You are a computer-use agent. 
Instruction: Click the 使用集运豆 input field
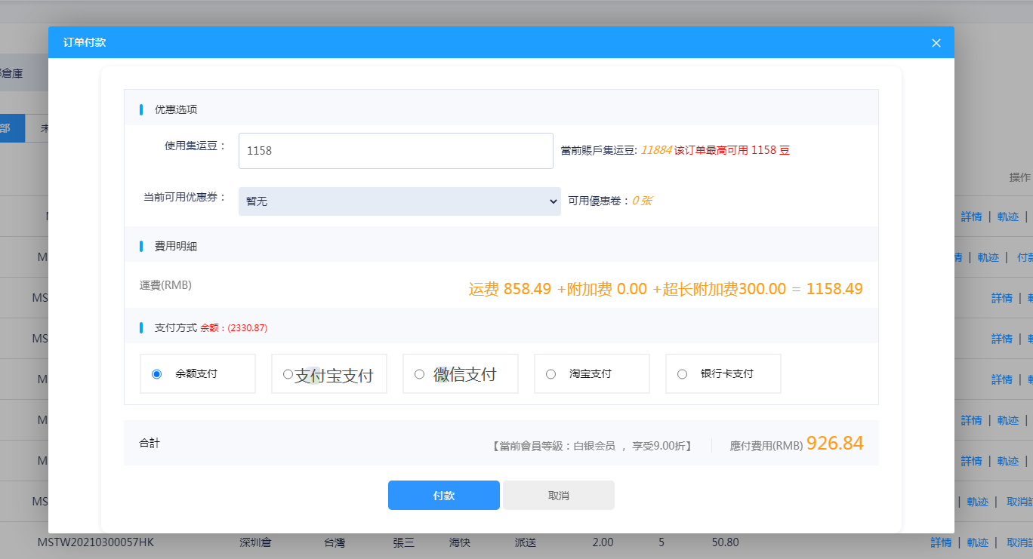(396, 151)
